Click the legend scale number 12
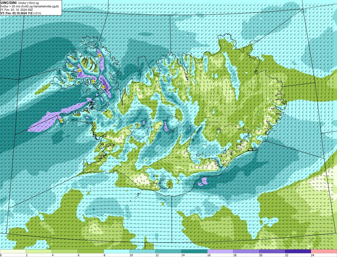The width and height of the screenshot is (337, 257). [157, 255]
